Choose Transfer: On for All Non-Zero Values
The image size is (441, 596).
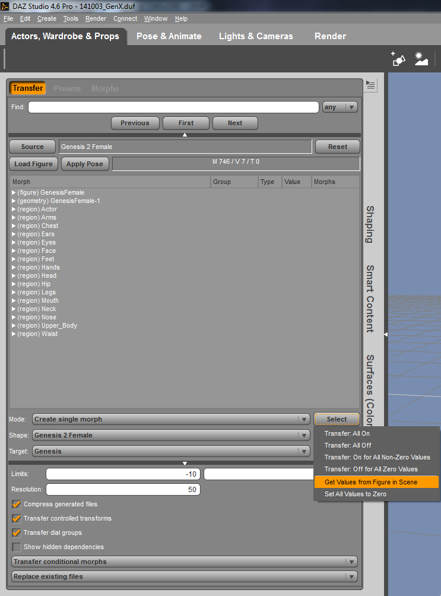pos(377,457)
